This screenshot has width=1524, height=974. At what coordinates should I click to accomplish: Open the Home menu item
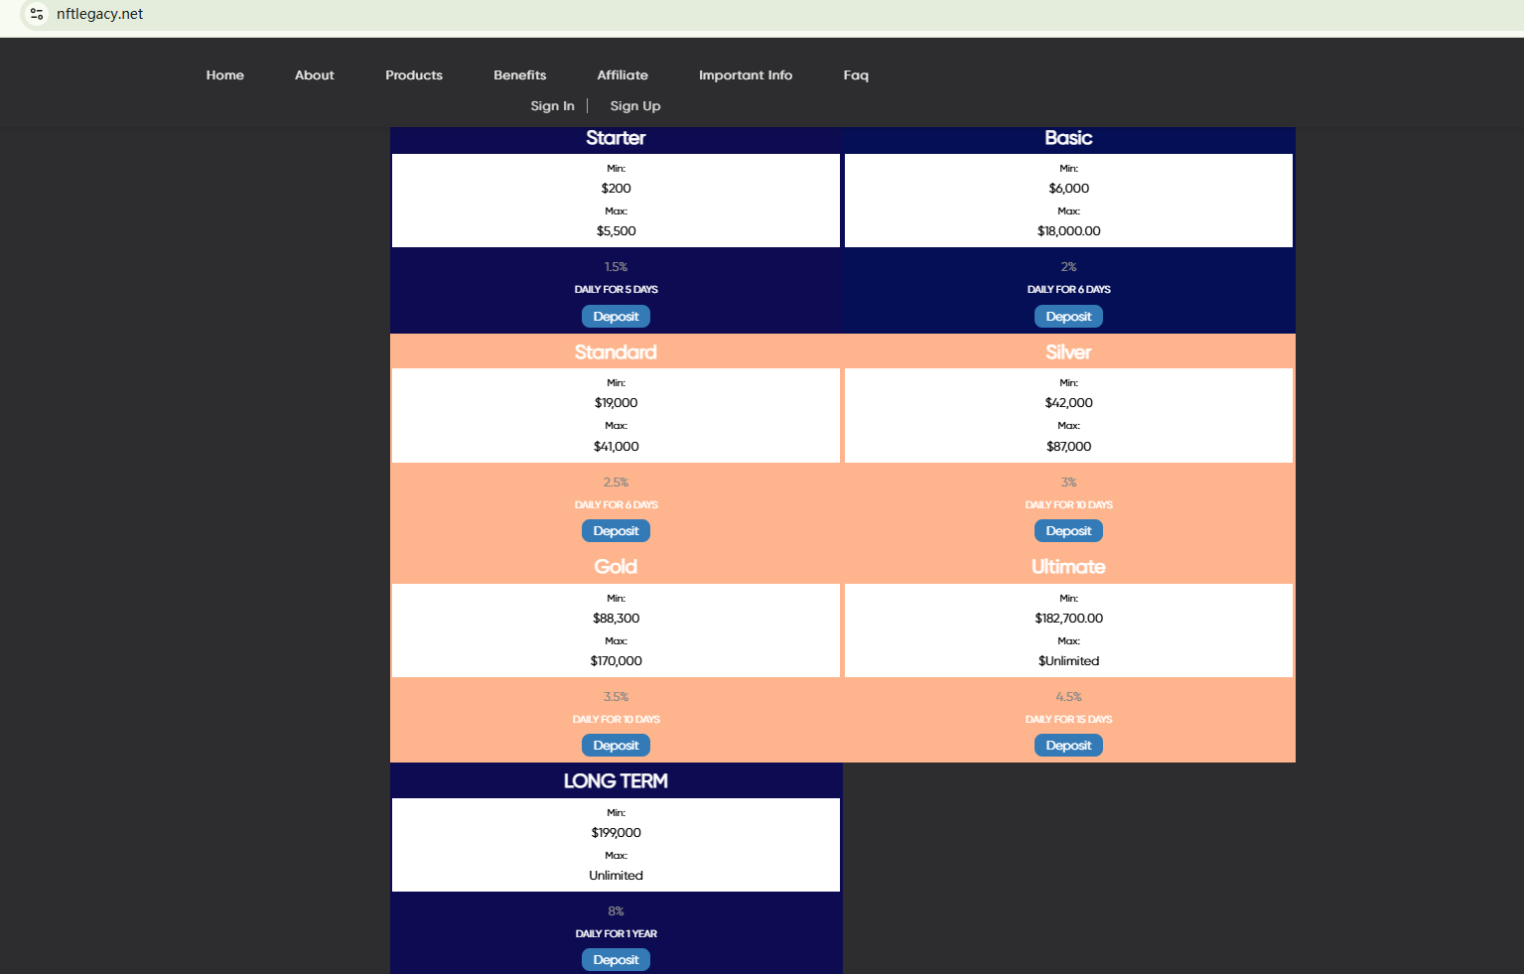click(x=225, y=75)
